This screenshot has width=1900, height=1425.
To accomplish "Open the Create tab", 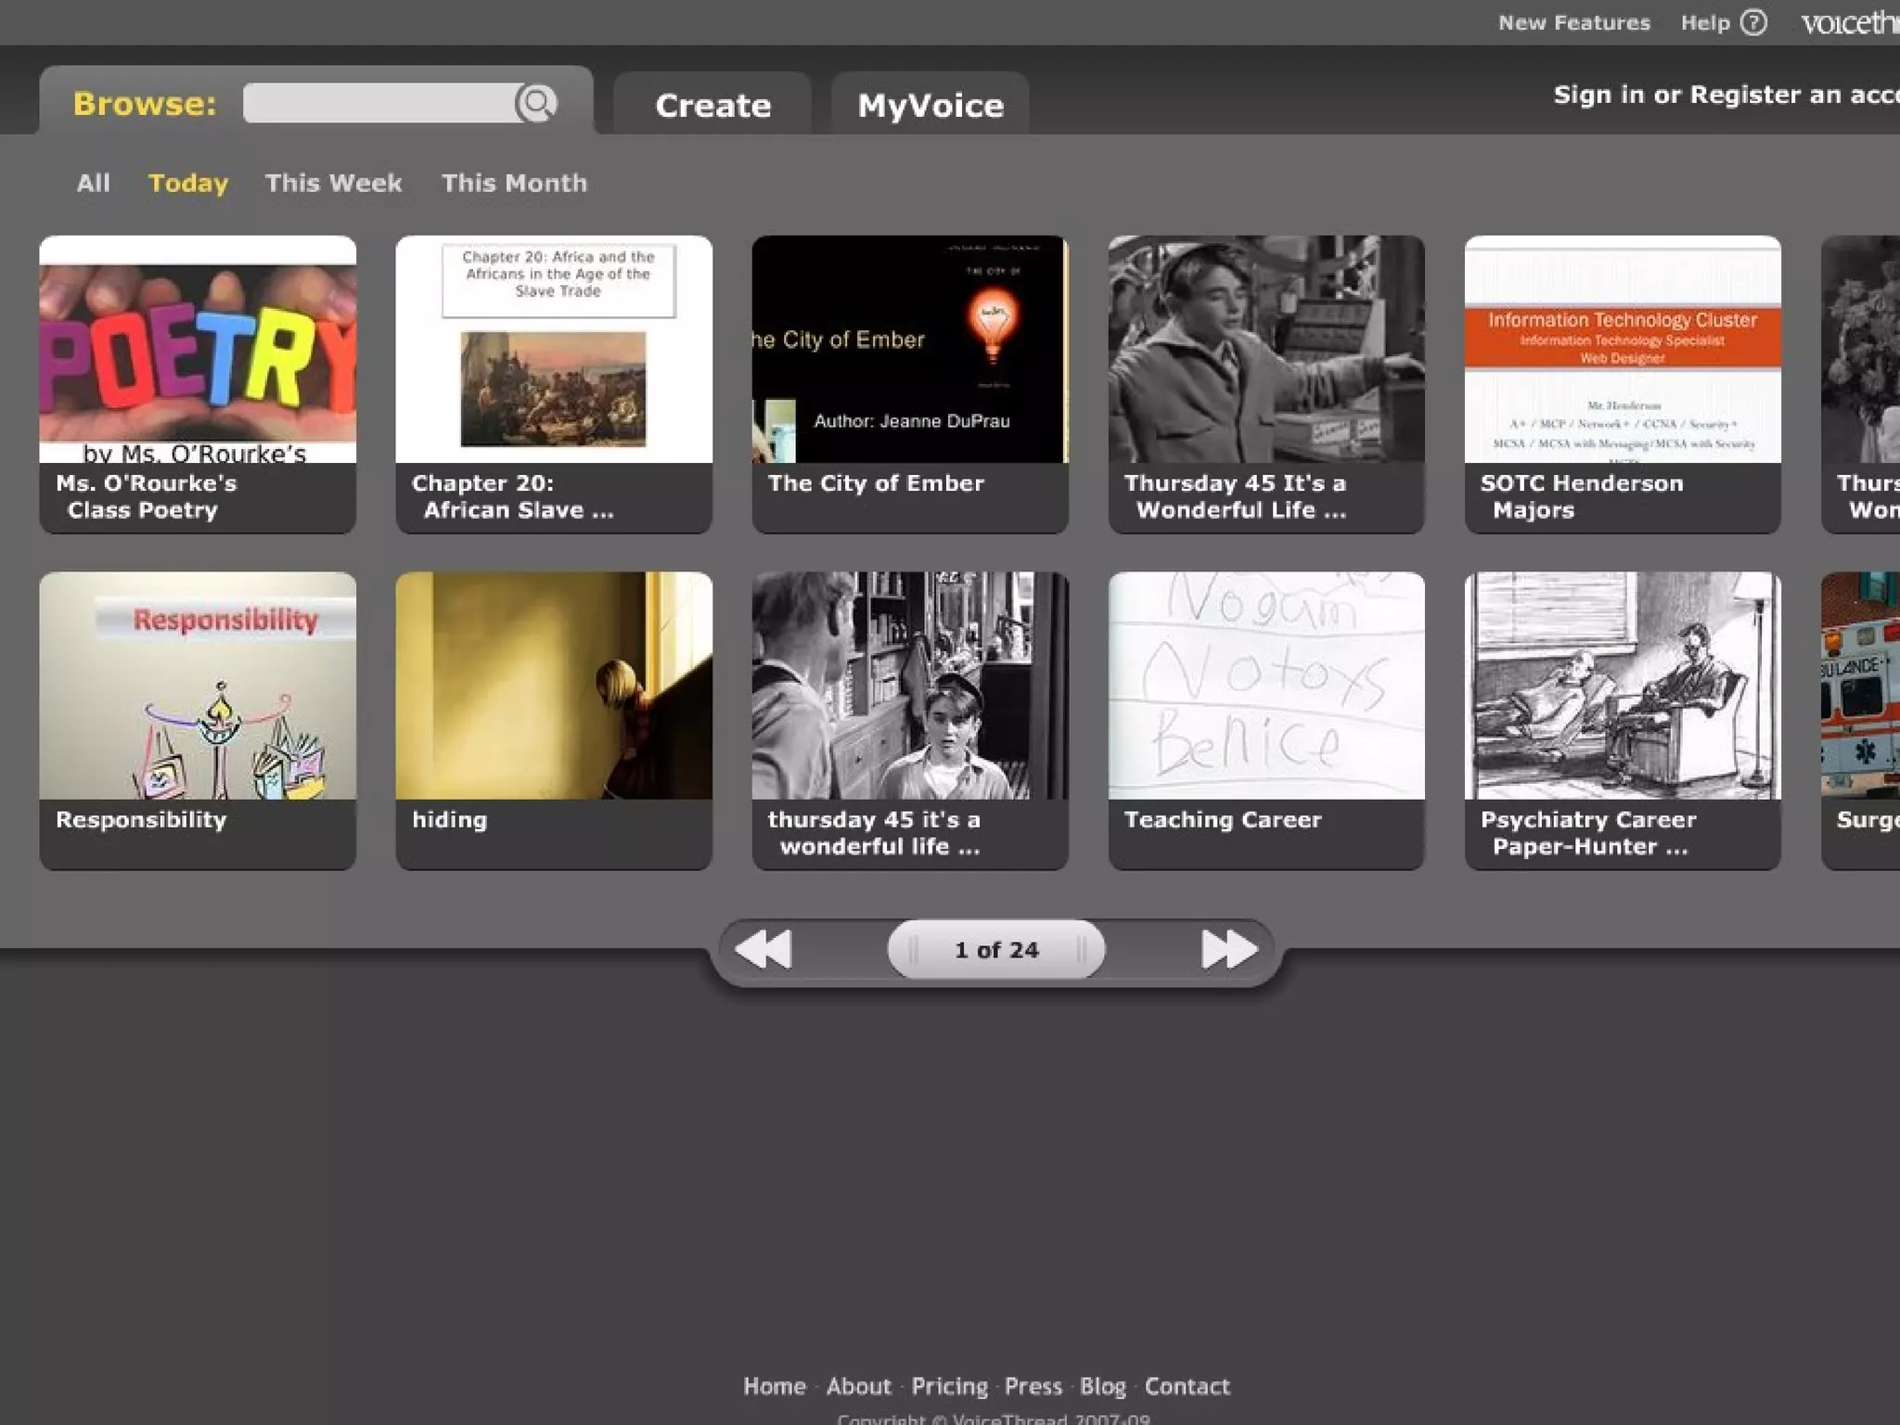I will click(x=712, y=105).
